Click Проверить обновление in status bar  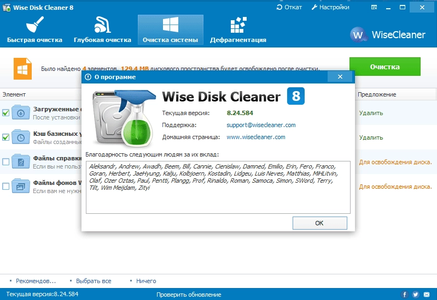pos(189,295)
